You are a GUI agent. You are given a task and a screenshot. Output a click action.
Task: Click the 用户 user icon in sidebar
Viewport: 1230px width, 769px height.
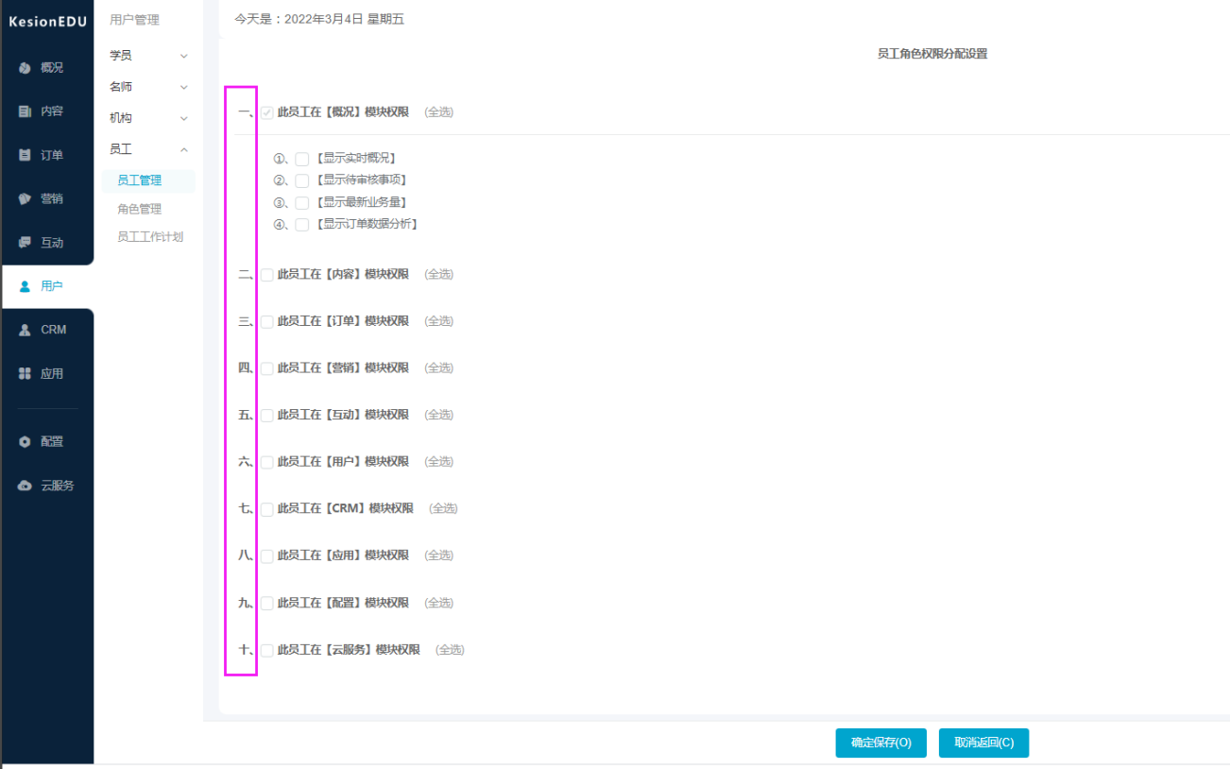coord(25,286)
